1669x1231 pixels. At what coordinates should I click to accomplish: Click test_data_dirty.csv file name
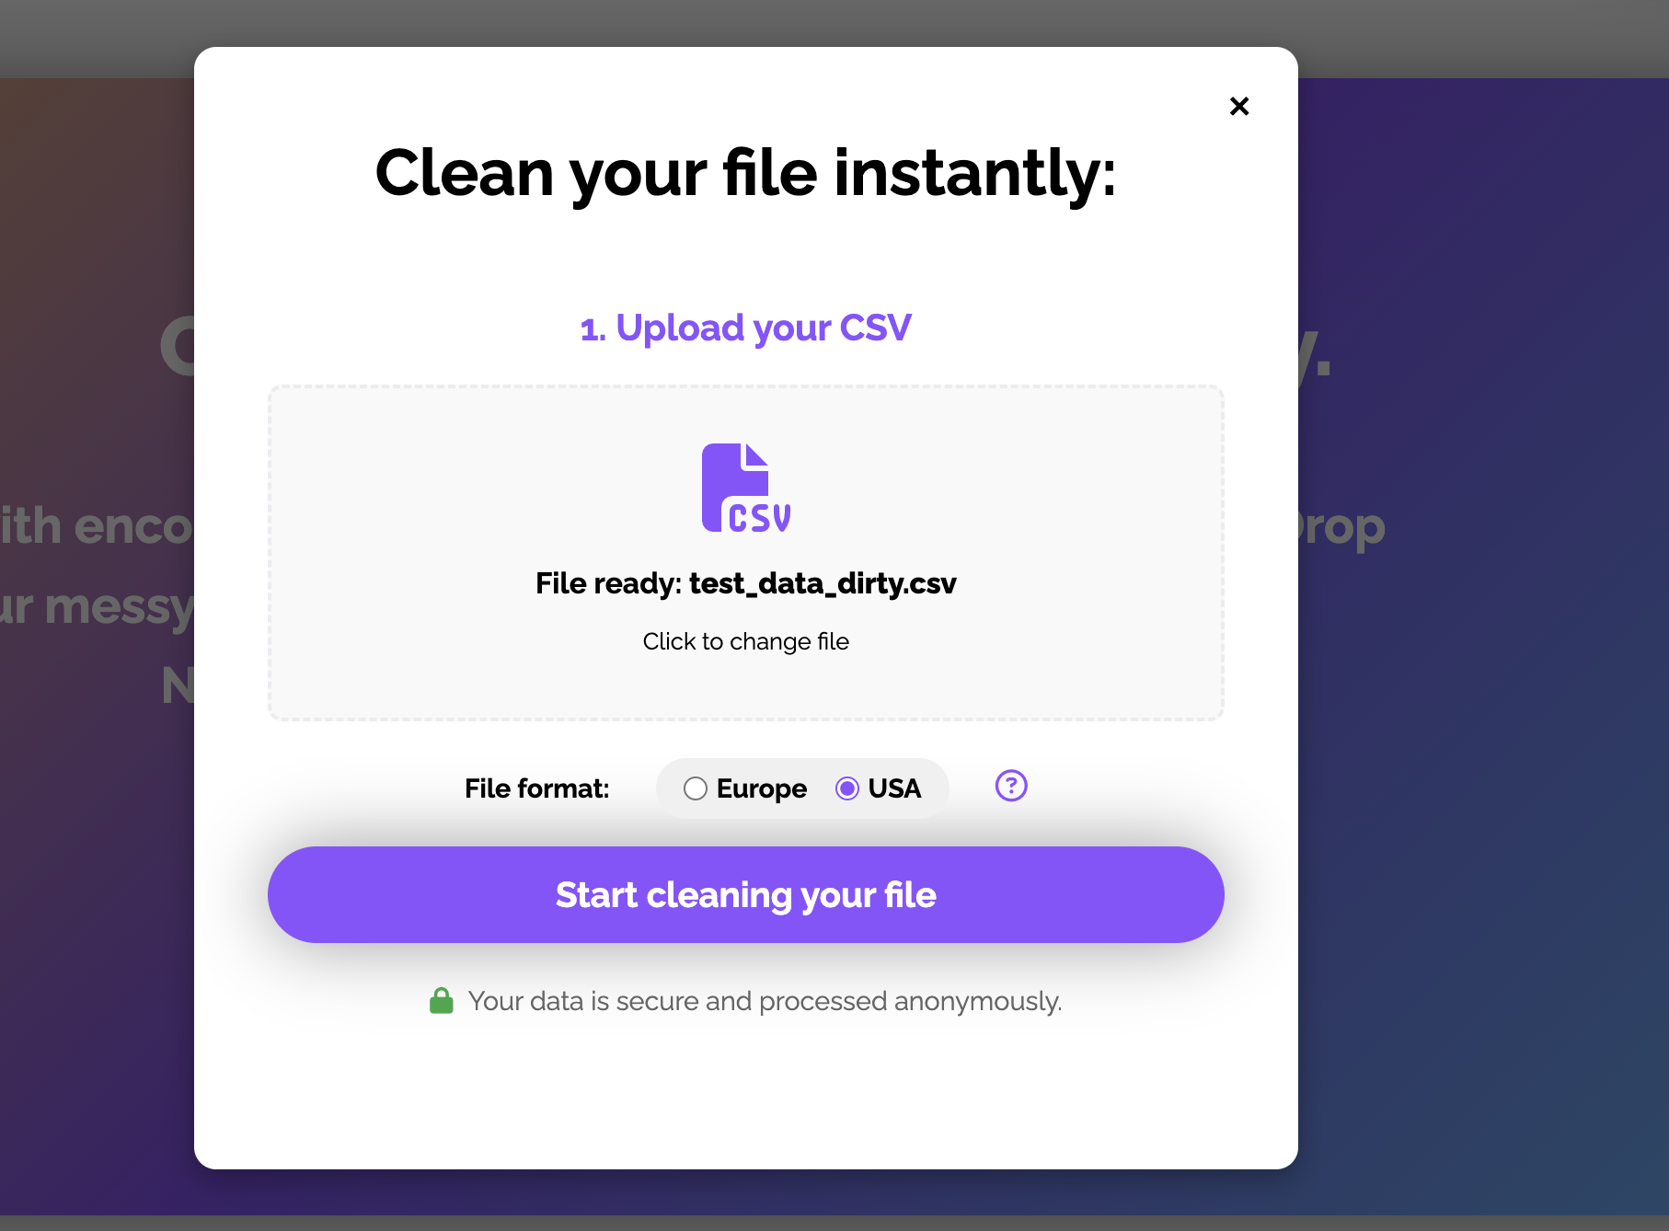822,583
